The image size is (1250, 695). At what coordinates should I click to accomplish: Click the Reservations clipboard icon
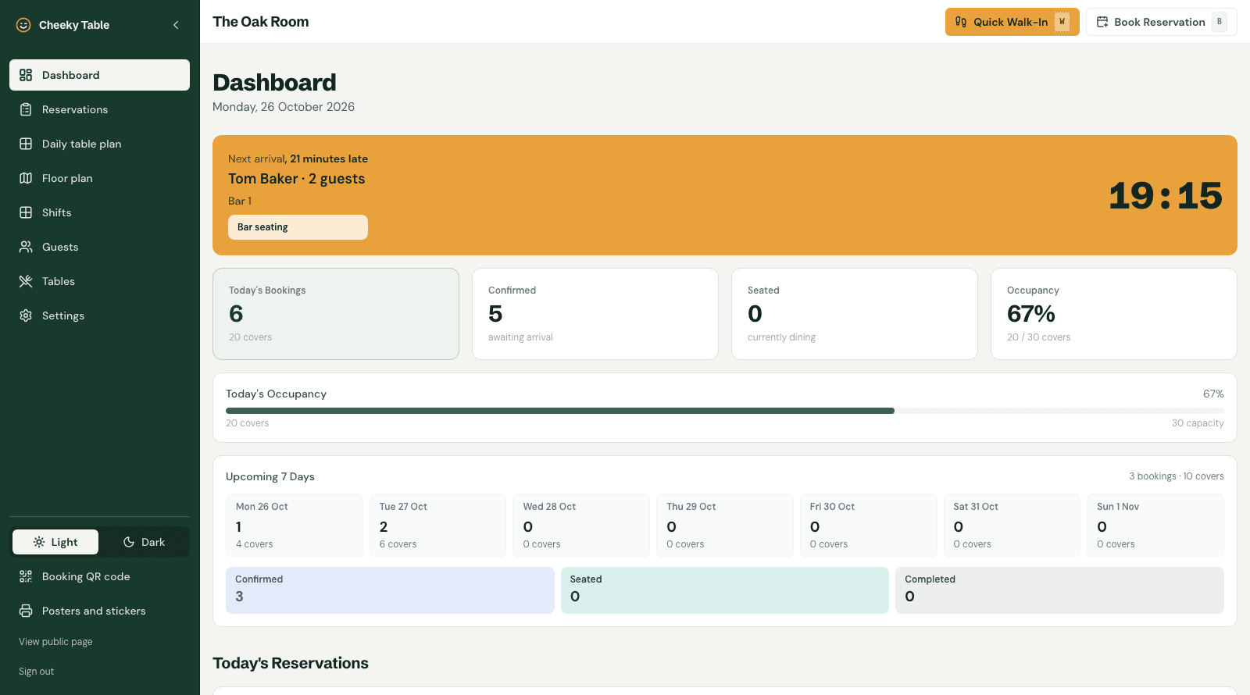(26, 109)
